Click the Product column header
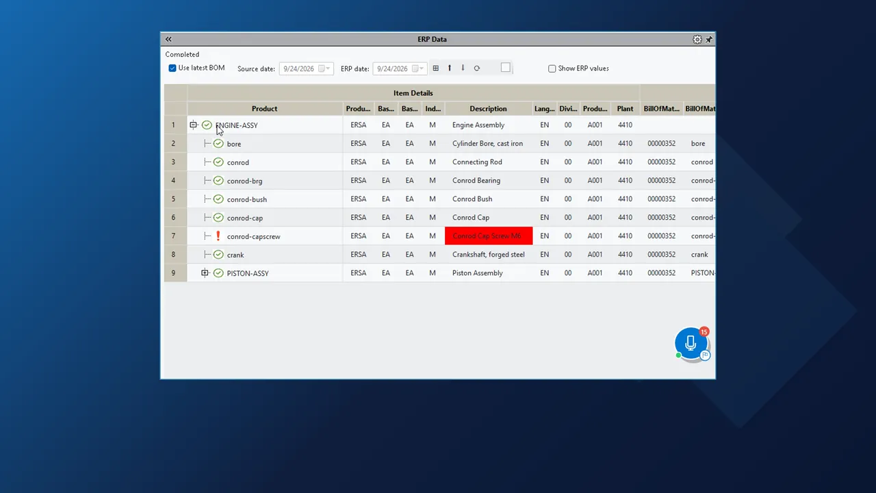Image resolution: width=876 pixels, height=493 pixels. (x=265, y=109)
